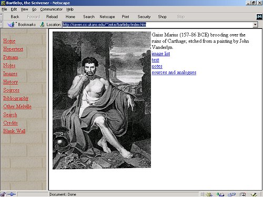The width and height of the screenshot is (263, 197).
Task: Collapse the Location toolbar with its grip
Action: (x=1, y=24)
